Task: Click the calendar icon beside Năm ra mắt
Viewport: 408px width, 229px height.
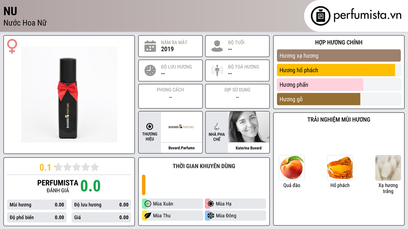Action: (150, 46)
